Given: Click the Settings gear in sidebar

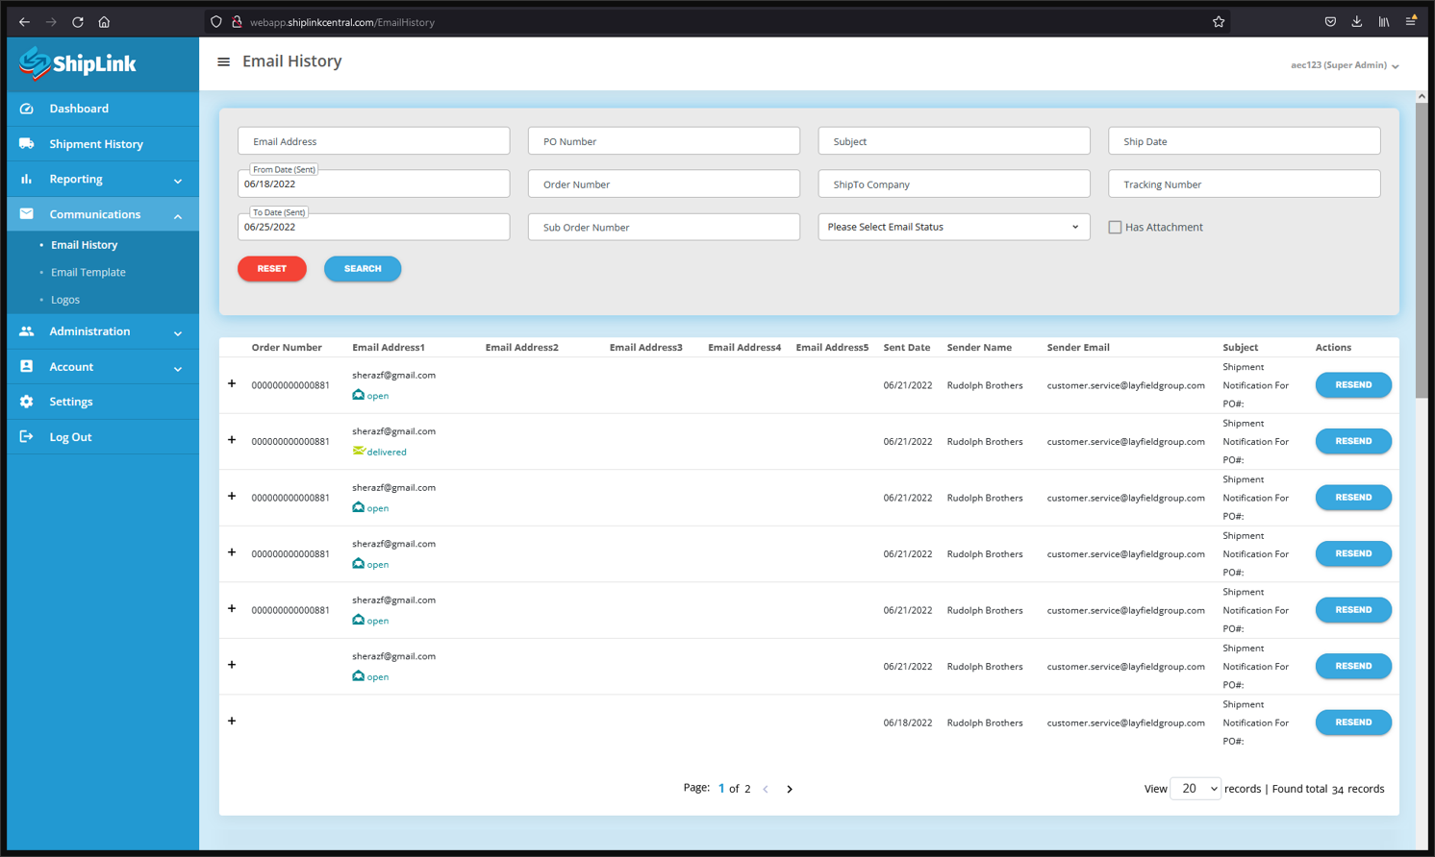Looking at the screenshot, I should pyautogui.click(x=27, y=402).
